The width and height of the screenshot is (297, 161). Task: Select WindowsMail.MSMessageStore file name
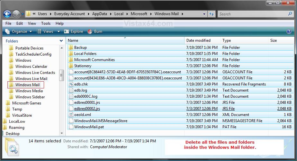pos(101,121)
